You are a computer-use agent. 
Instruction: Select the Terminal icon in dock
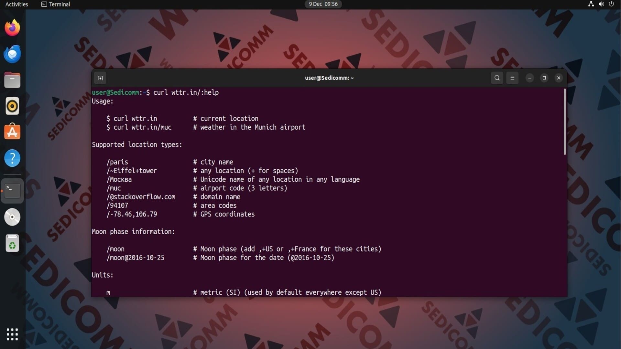click(x=12, y=191)
